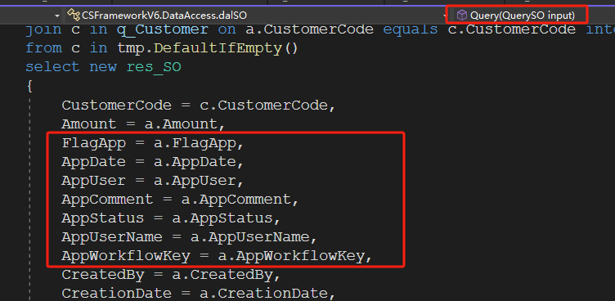Image resolution: width=615 pixels, height=301 pixels.
Task: Click 'q_Customer' in the join line
Action: (163, 29)
